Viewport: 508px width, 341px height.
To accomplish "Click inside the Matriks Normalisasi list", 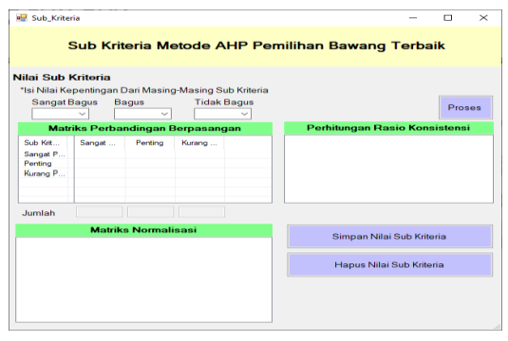I will pos(143,279).
